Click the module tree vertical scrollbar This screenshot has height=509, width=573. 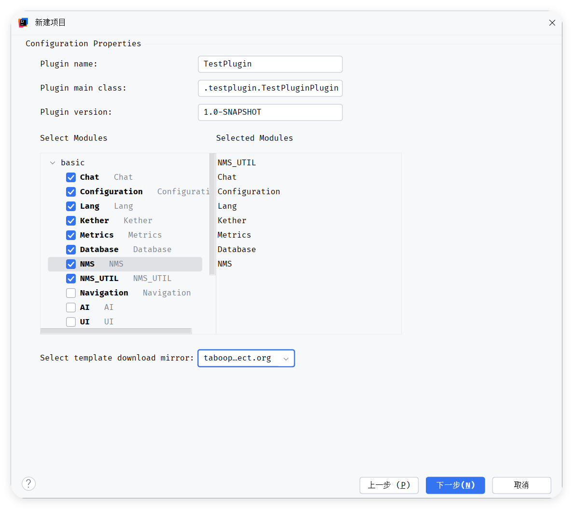[212, 214]
